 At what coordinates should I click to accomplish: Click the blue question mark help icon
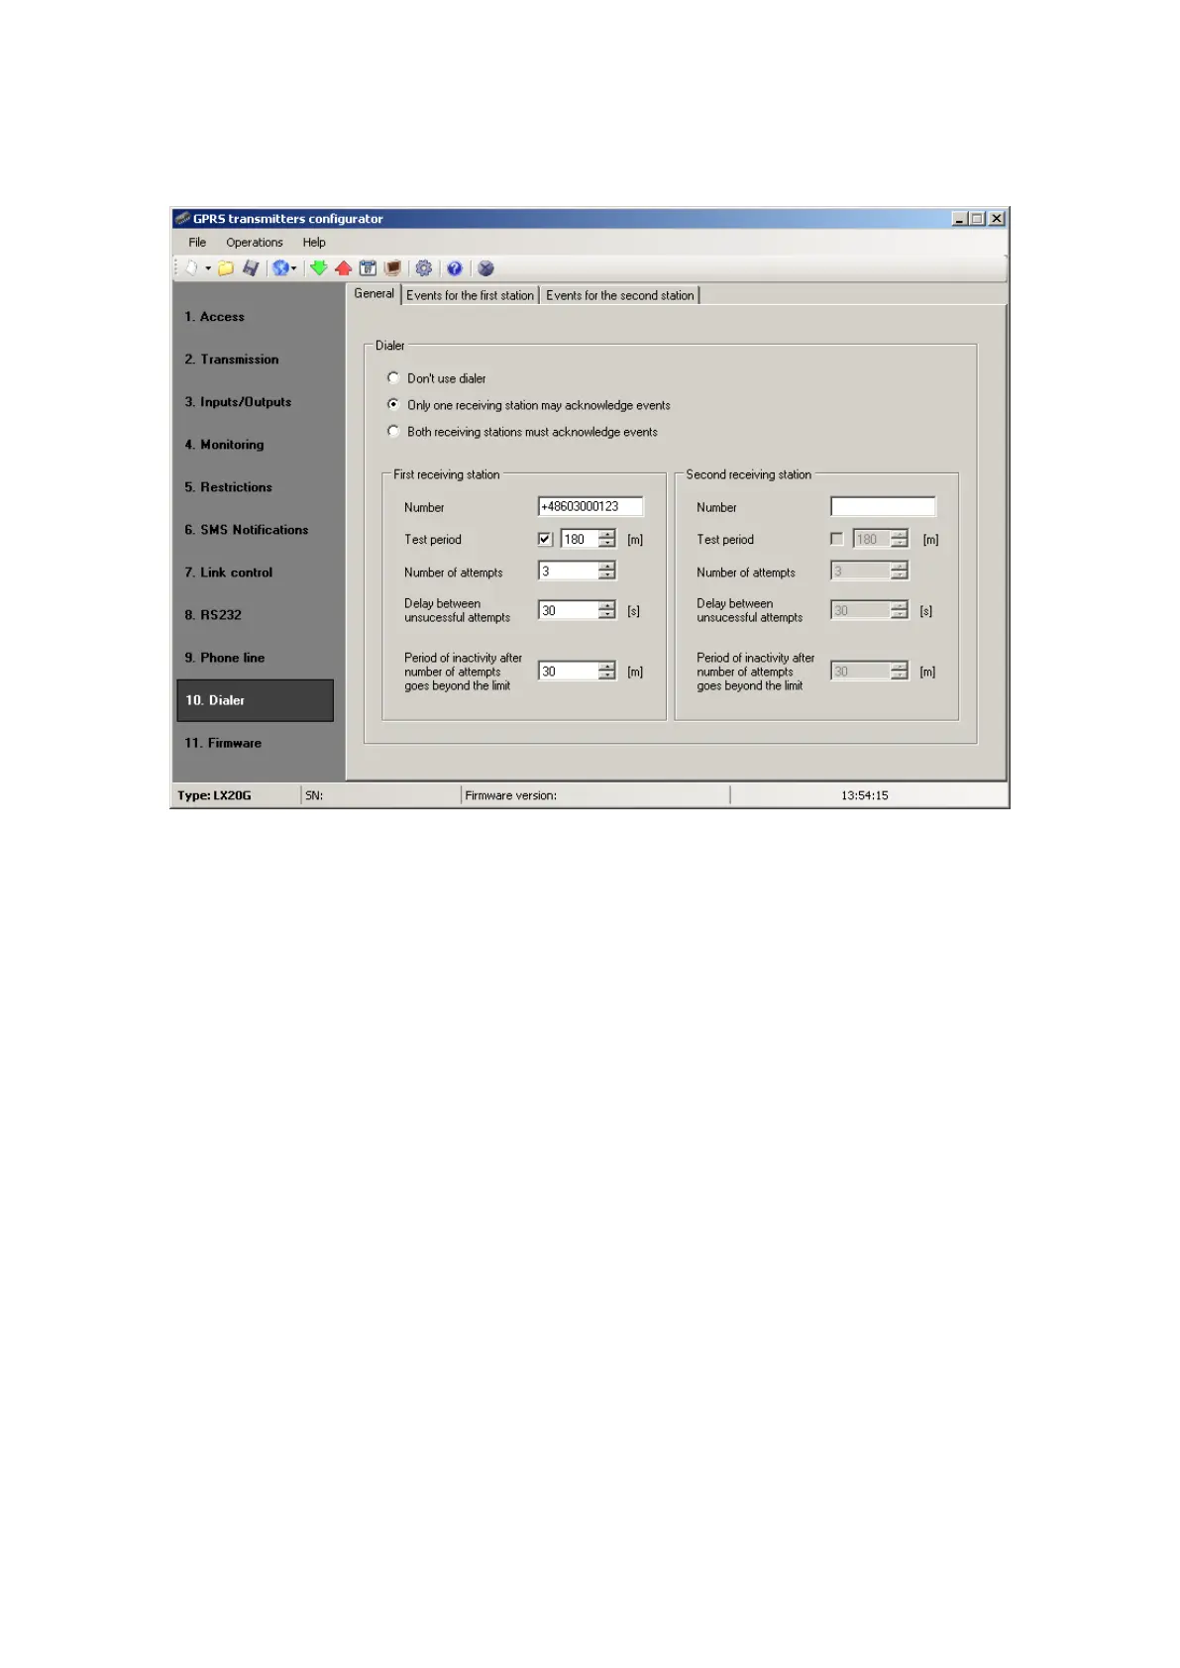(455, 268)
